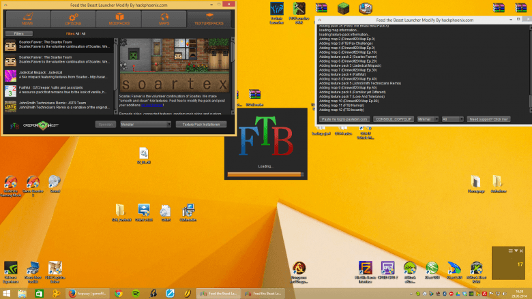Click Paste my log to pastebin.com

344,119
